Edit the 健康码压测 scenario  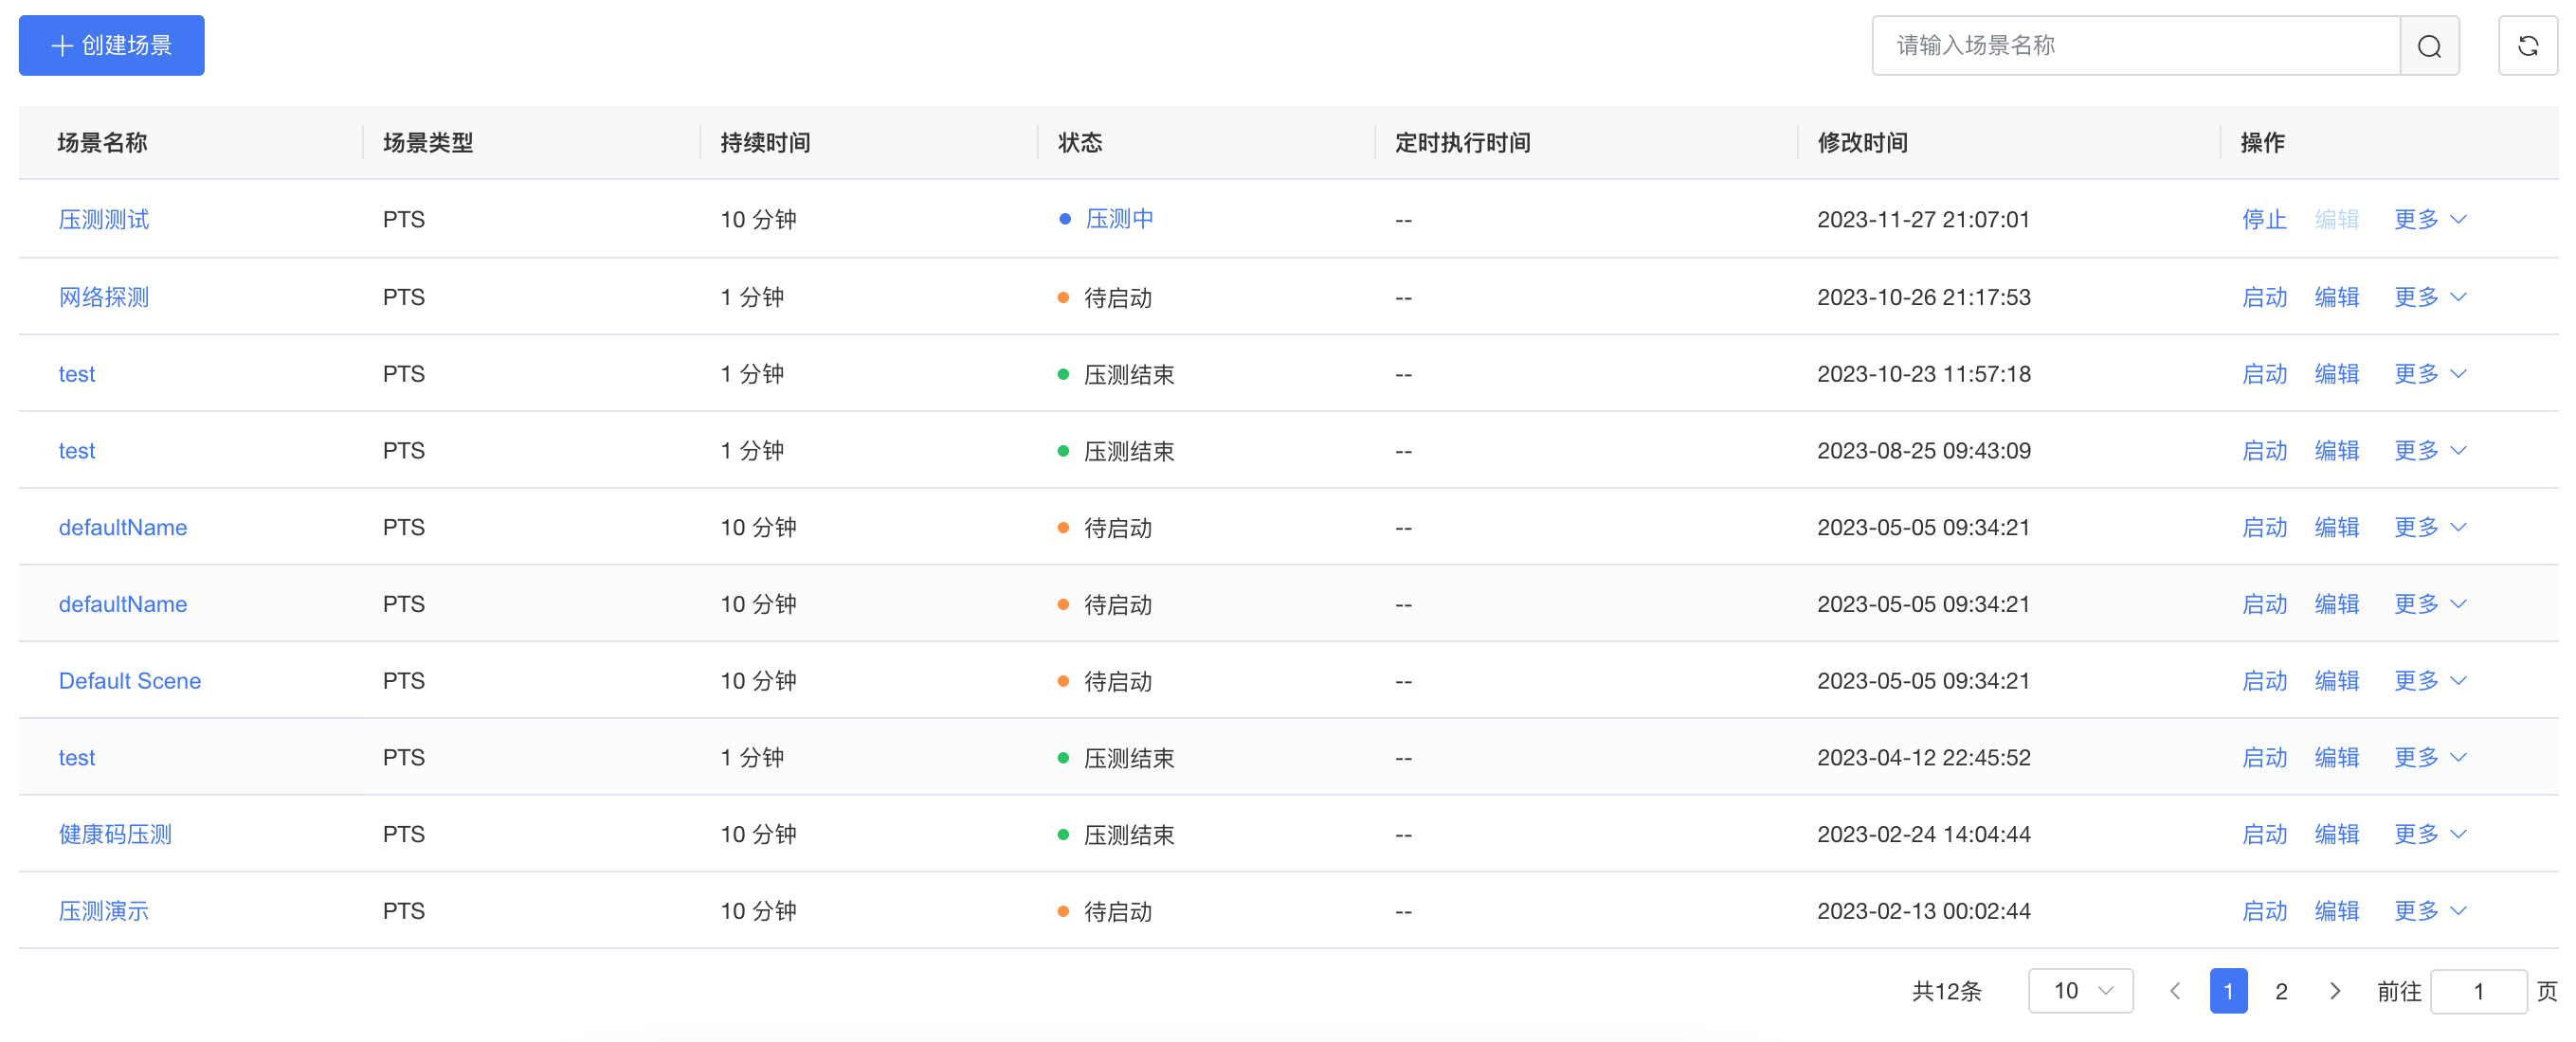(2336, 834)
